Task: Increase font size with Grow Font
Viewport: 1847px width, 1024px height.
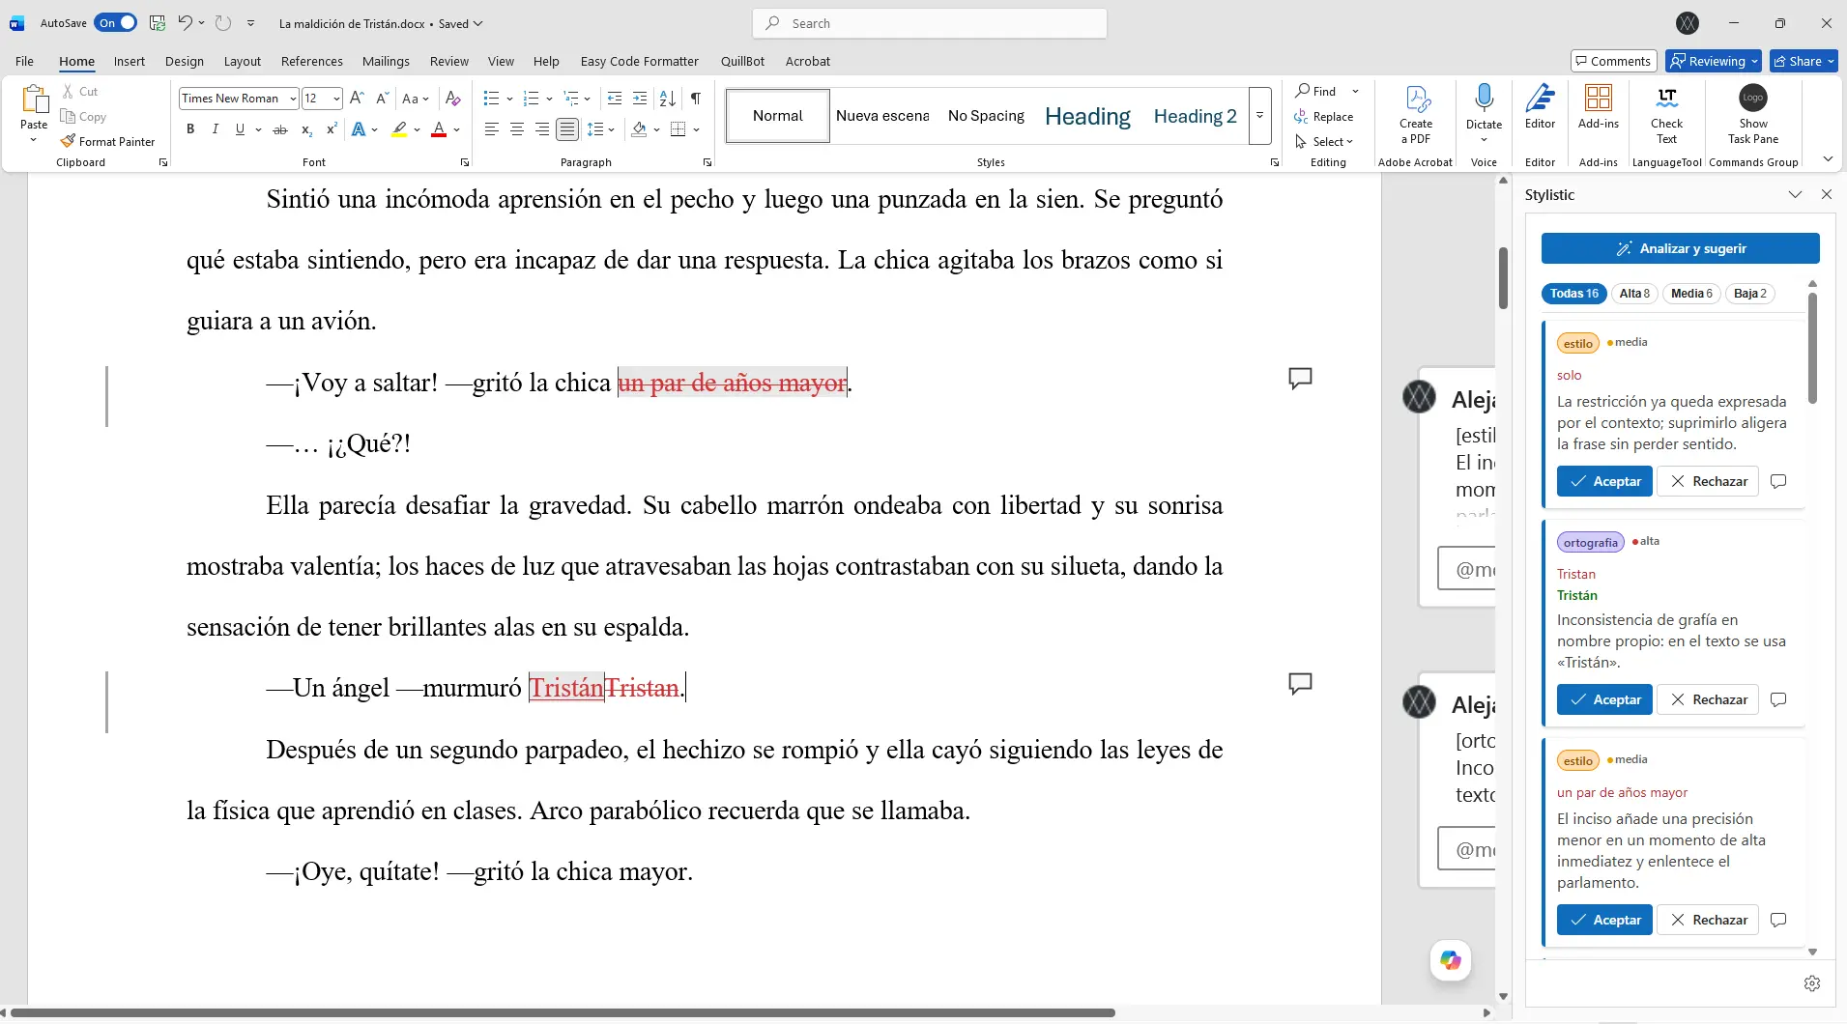Action: click(x=357, y=99)
